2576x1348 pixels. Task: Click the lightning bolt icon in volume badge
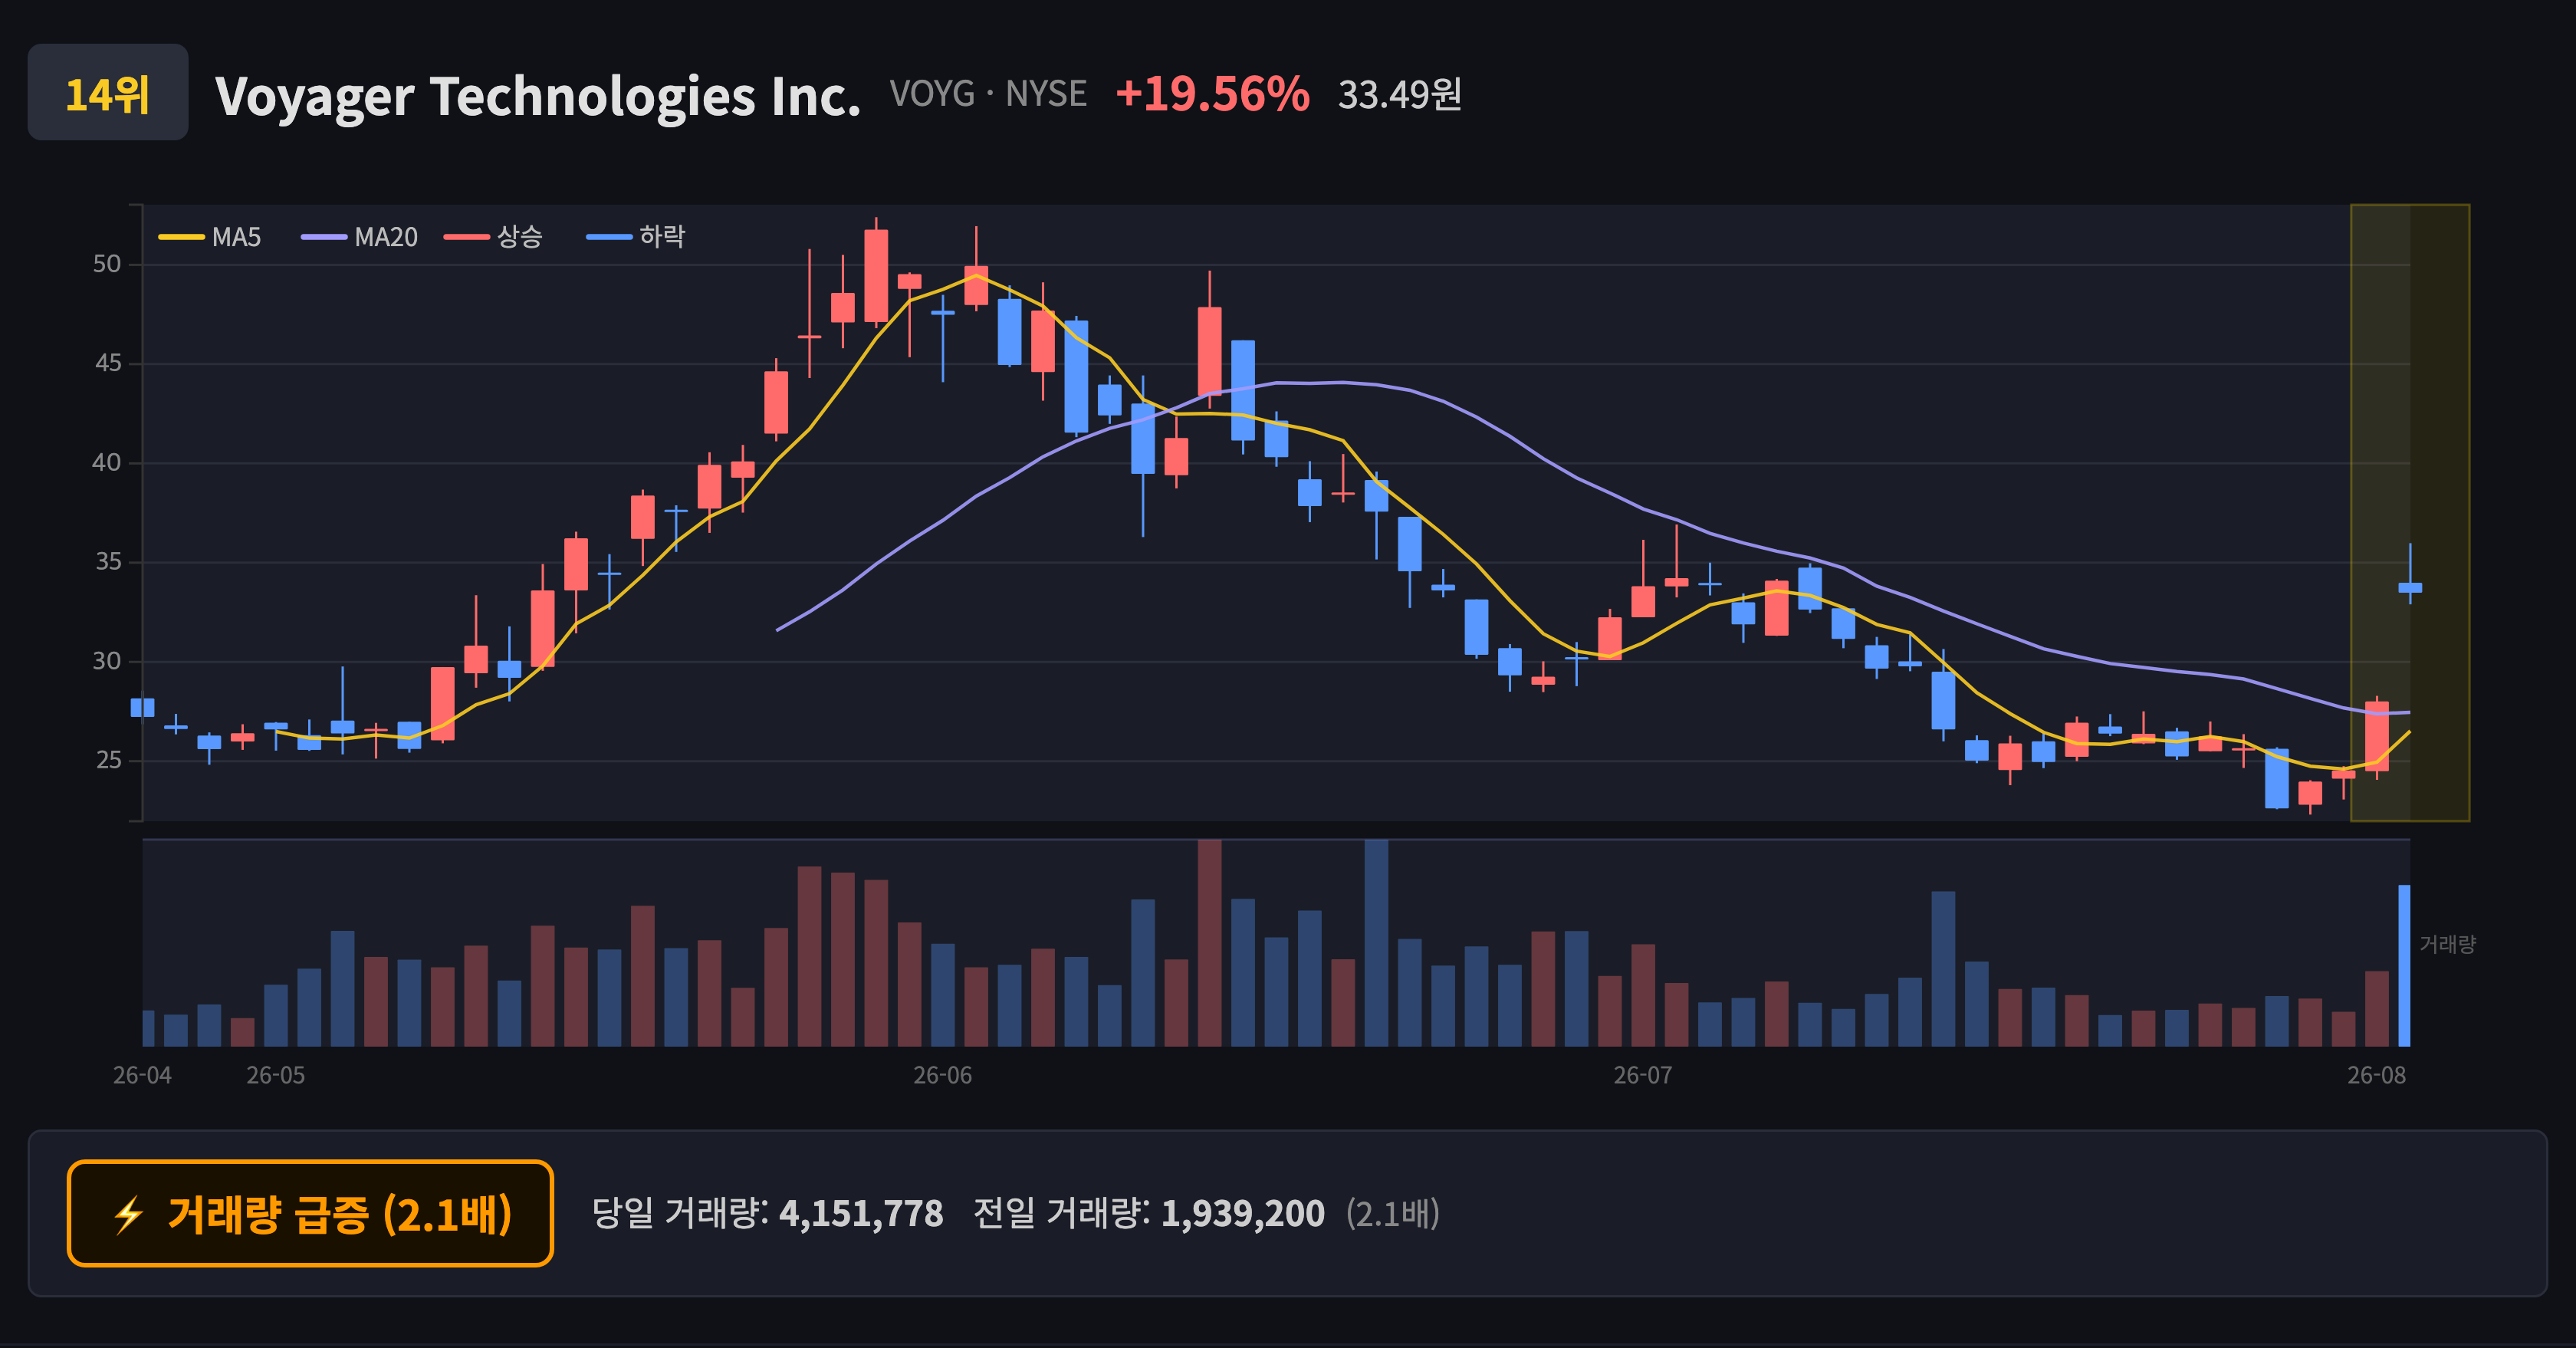[129, 1215]
